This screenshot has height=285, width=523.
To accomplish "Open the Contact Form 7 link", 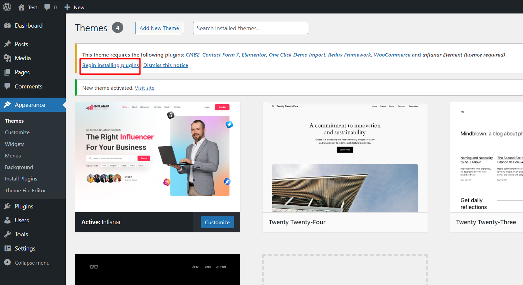I will tap(221, 55).
